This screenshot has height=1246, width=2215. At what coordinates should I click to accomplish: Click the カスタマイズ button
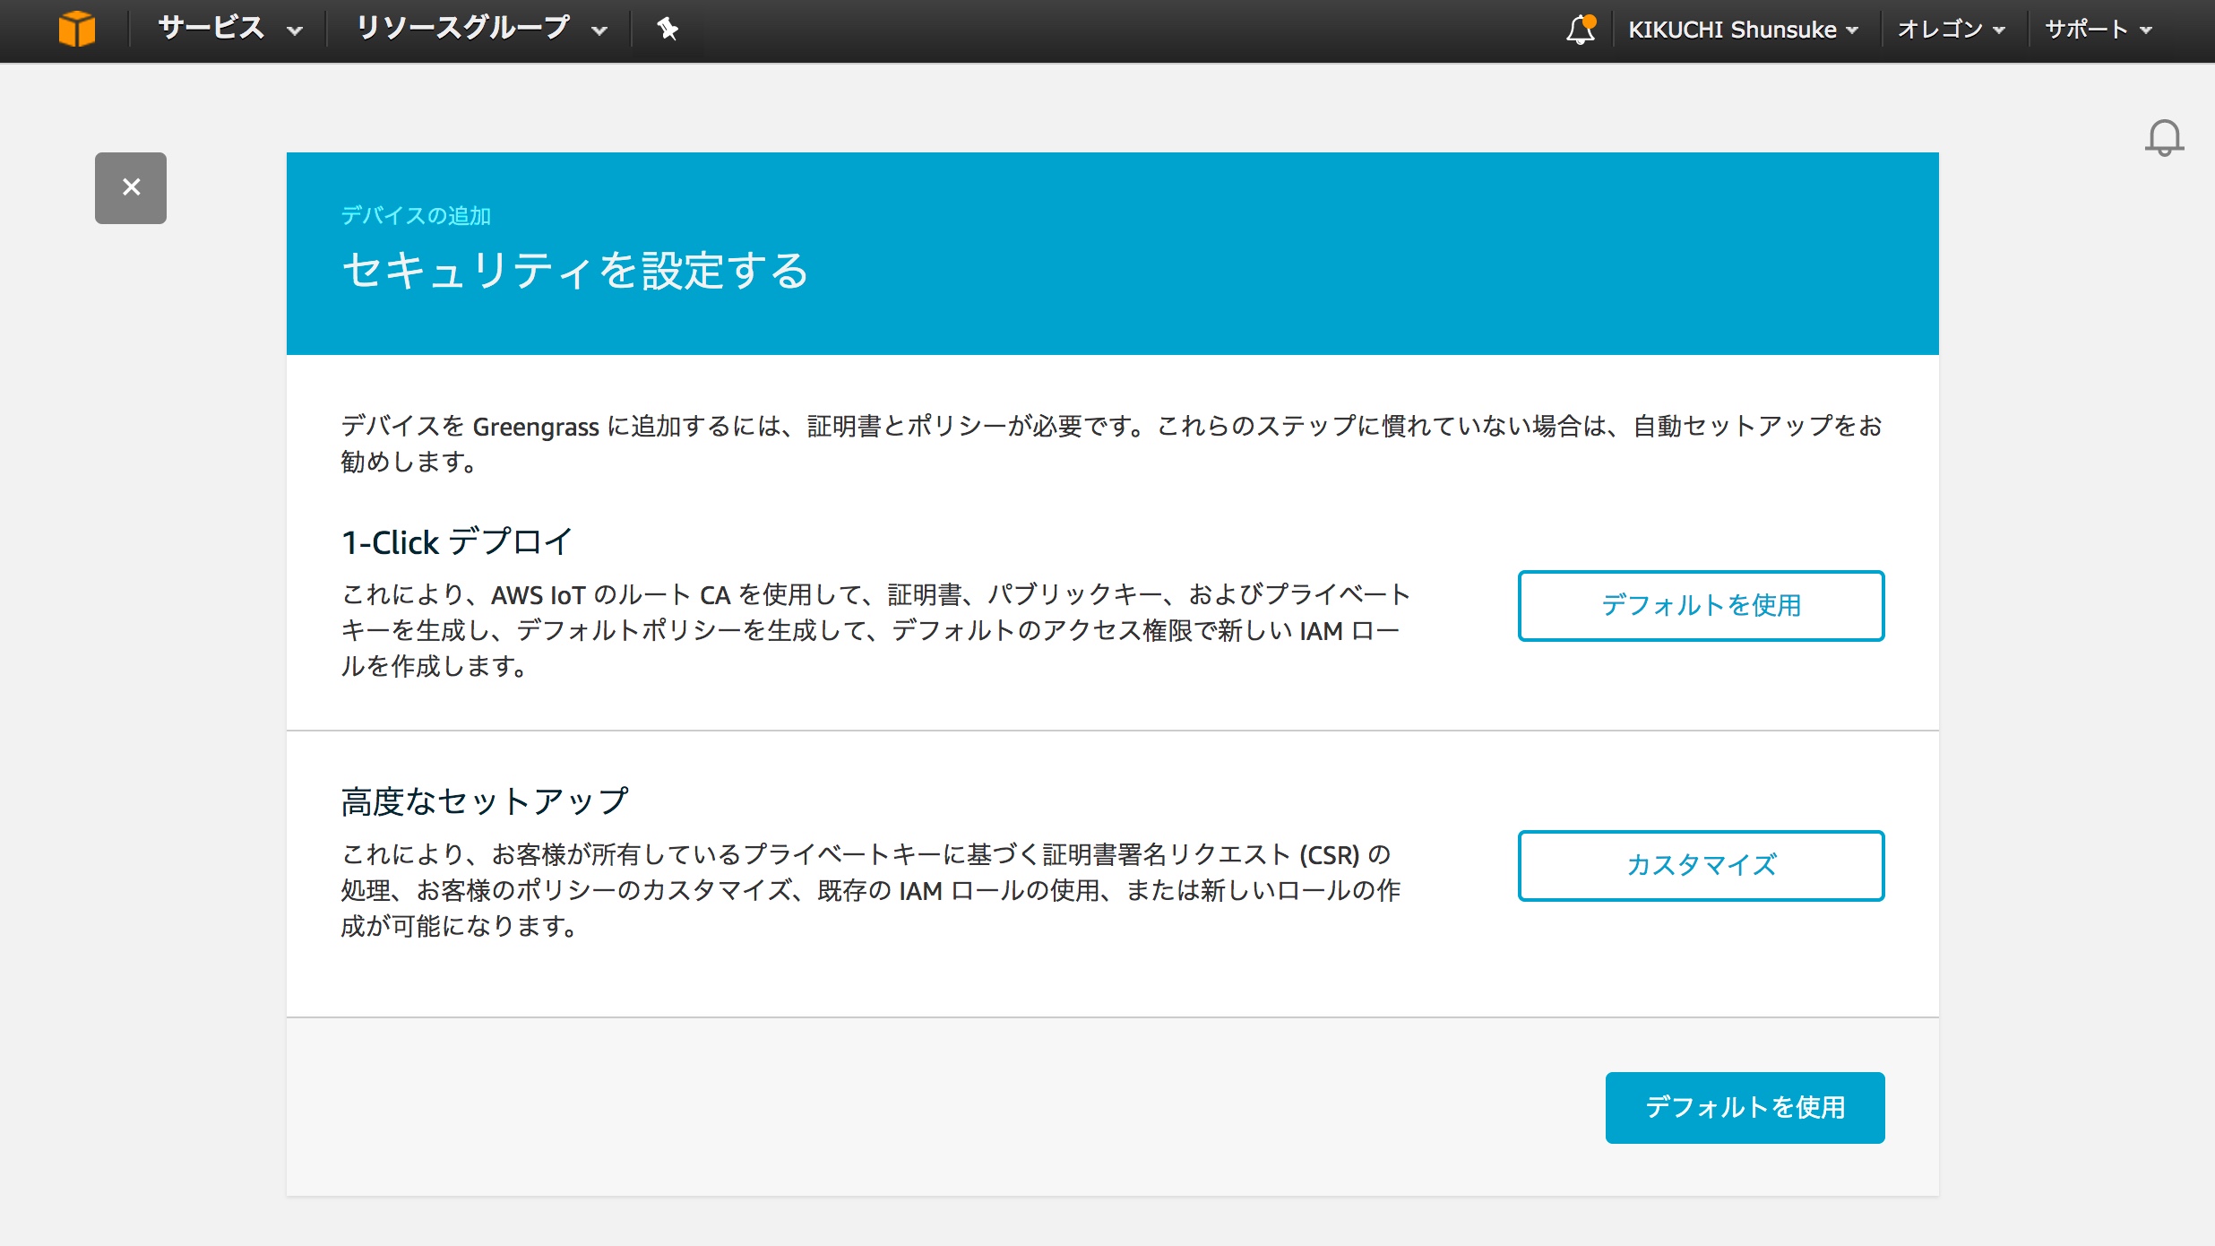(1701, 866)
